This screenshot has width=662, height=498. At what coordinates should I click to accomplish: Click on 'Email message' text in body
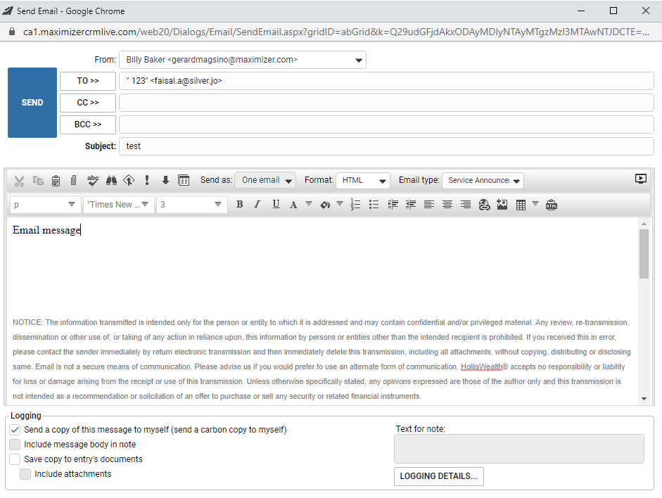click(46, 231)
